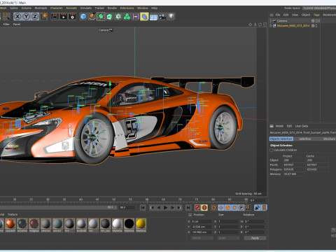Open Object Manager File menu
Screen dimensions: 336x252
278,15
